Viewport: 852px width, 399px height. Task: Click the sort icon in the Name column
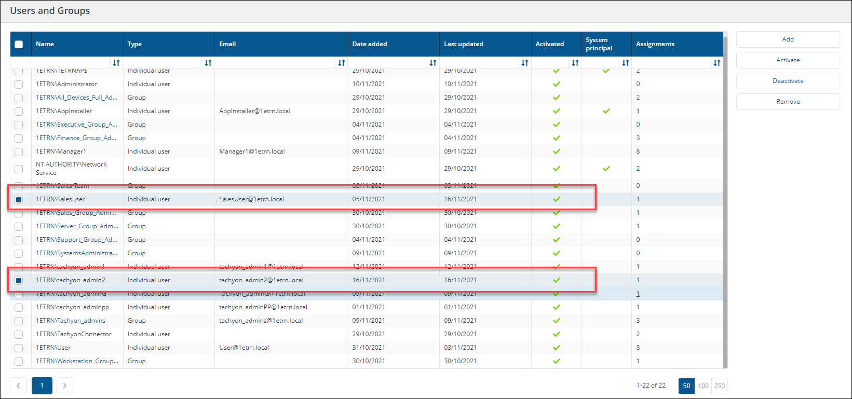point(116,63)
